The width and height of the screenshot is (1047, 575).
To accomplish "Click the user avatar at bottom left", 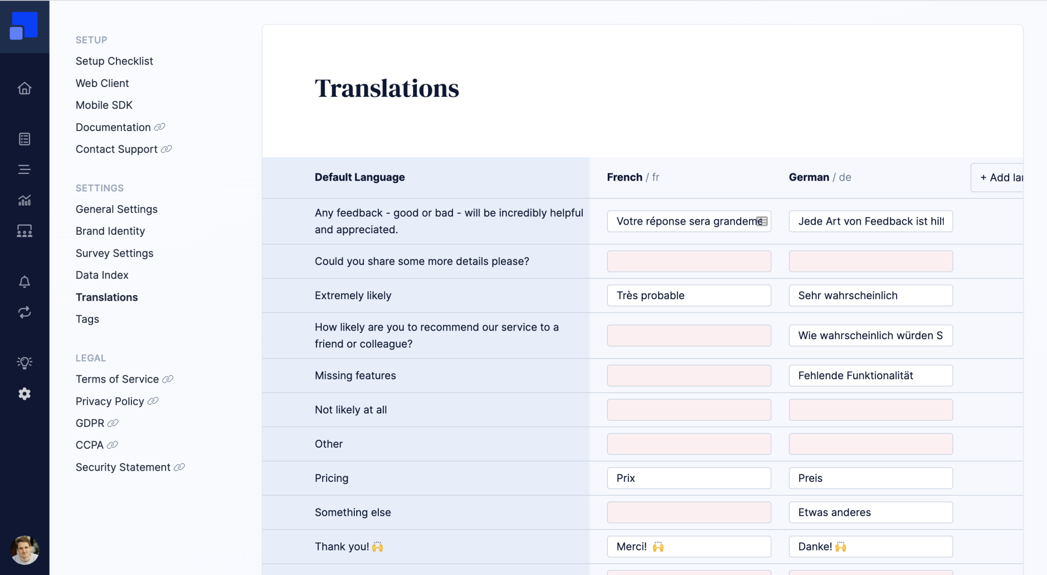I will pyautogui.click(x=24, y=550).
